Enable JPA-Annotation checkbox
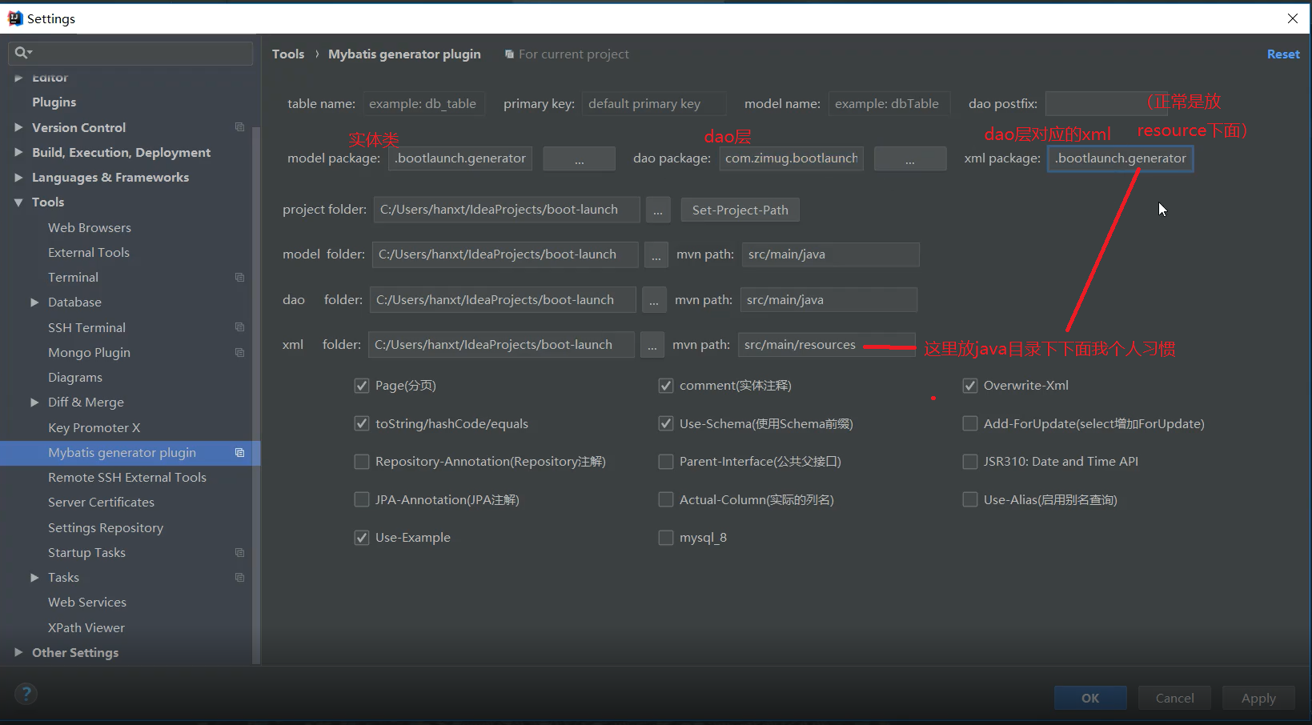 (362, 499)
